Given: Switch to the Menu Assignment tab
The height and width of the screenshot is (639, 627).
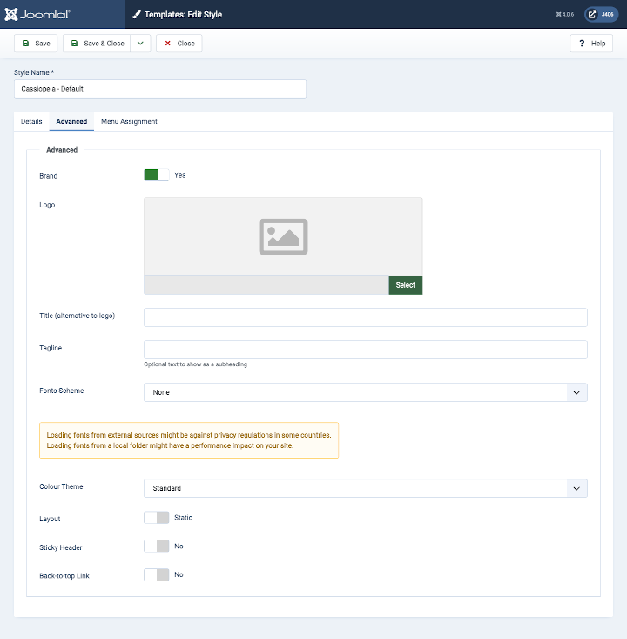Looking at the screenshot, I should pos(129,122).
